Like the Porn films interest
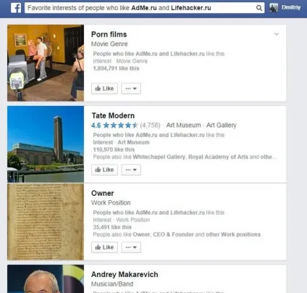 click(104, 88)
